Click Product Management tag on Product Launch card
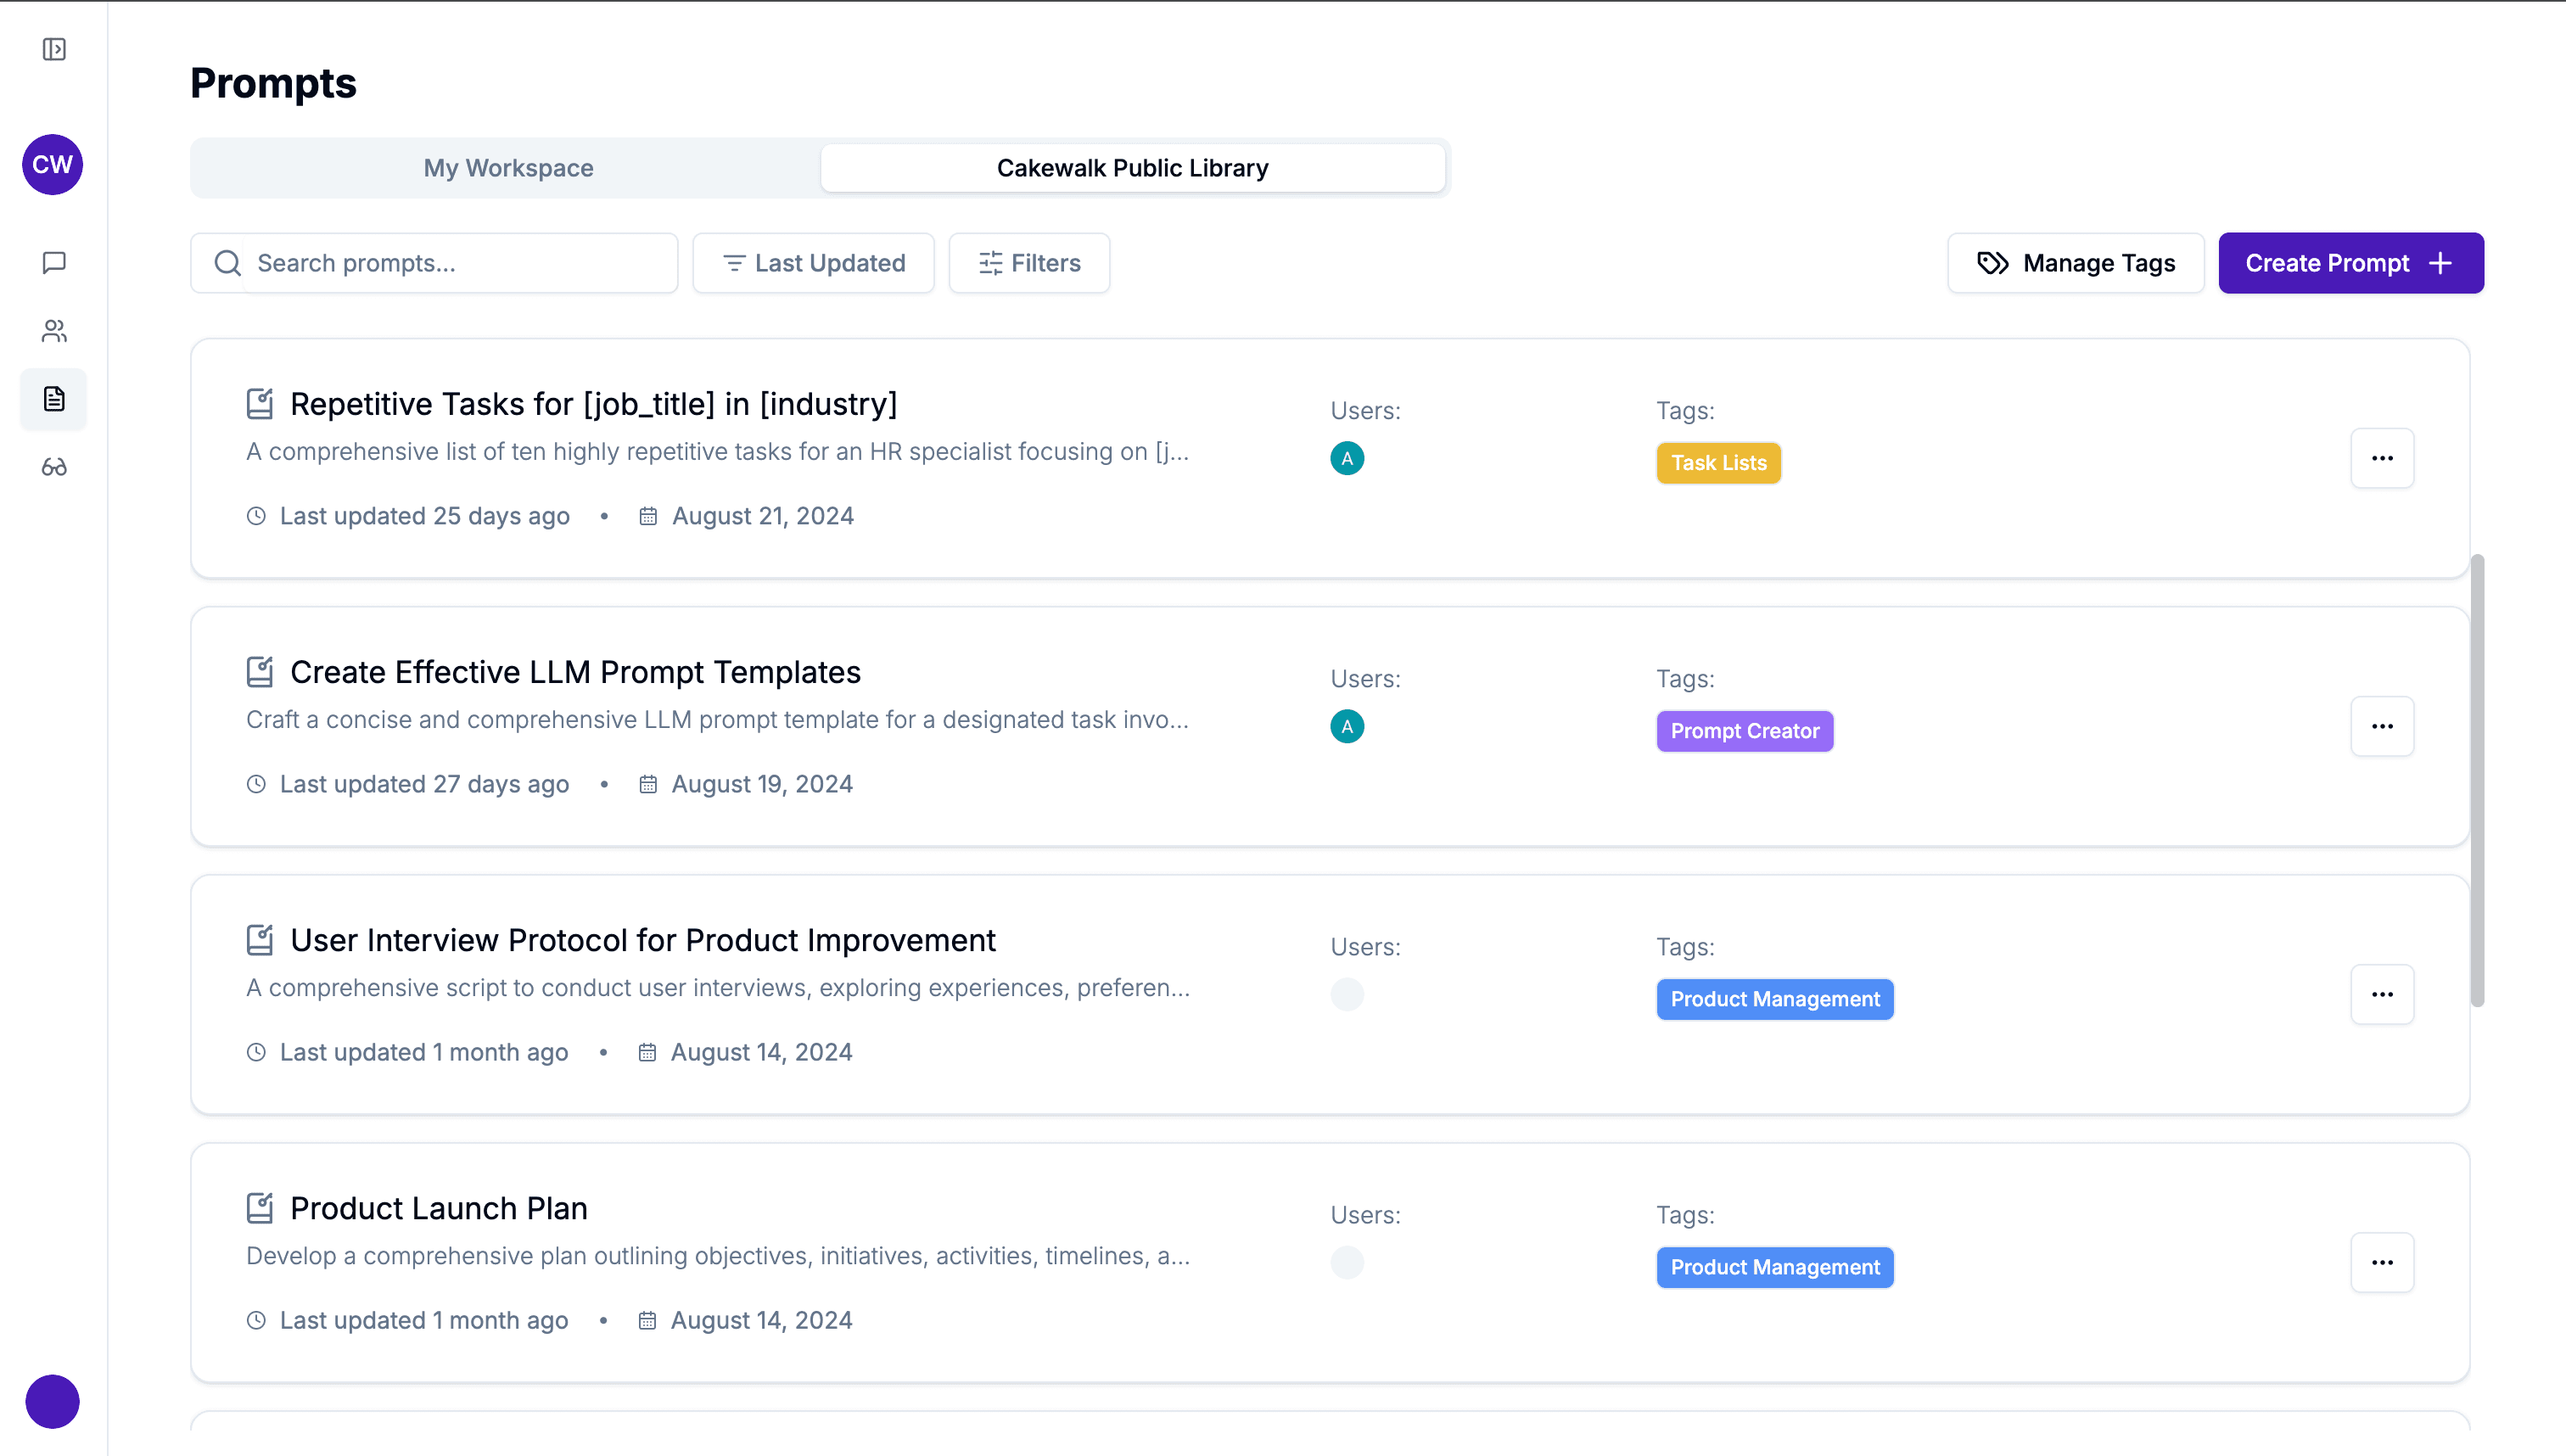Screen dimensions: 2566x1456 [1775, 1267]
